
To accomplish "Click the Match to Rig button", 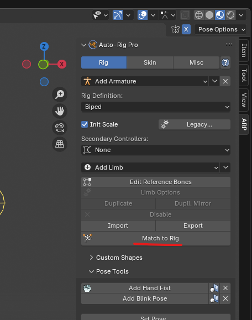I will 156,238.
